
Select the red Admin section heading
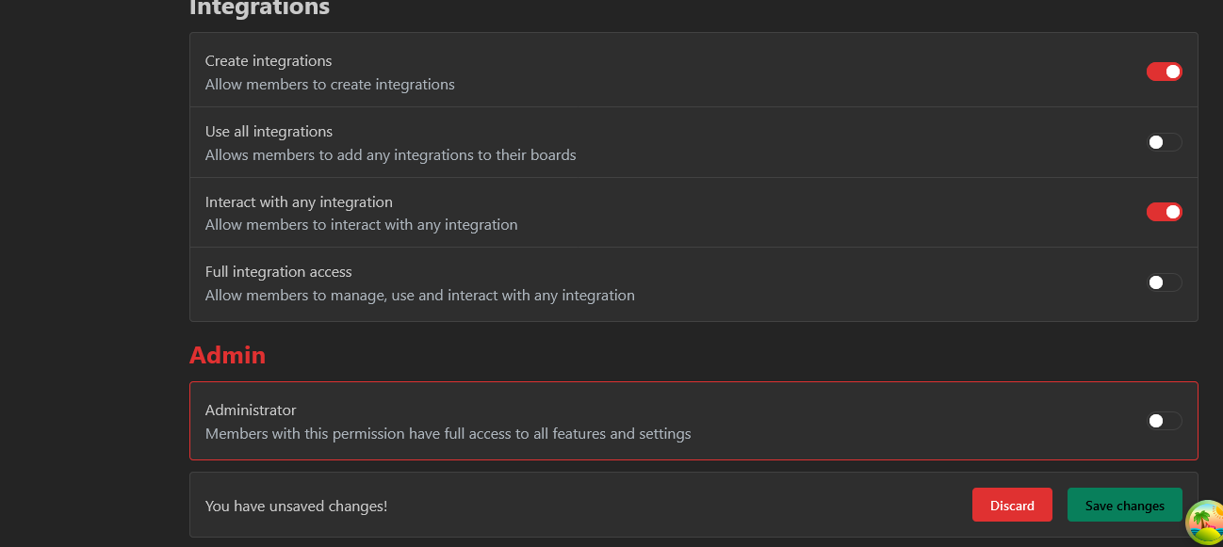pyautogui.click(x=227, y=355)
